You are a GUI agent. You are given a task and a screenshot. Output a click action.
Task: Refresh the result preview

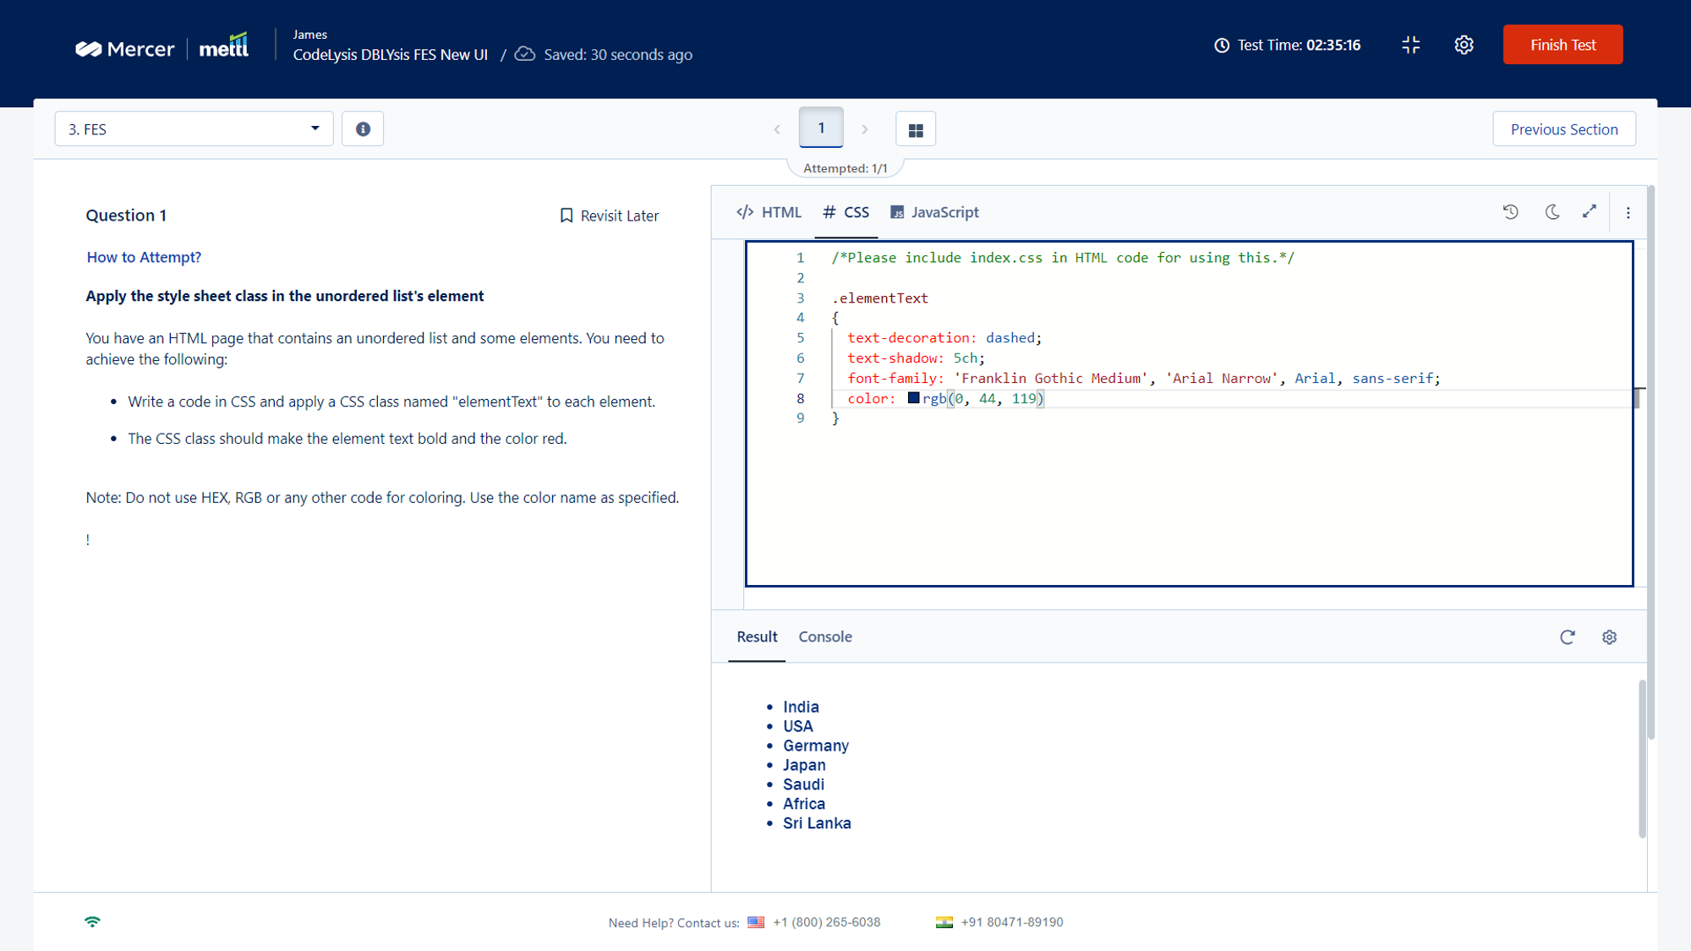1568,637
